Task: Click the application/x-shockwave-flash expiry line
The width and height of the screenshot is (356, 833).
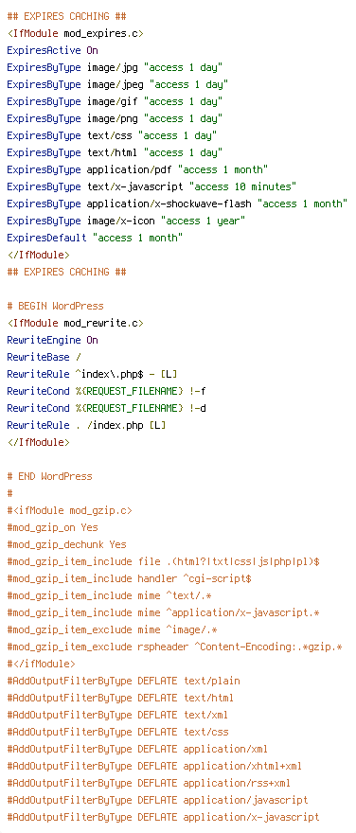Action: [177, 204]
